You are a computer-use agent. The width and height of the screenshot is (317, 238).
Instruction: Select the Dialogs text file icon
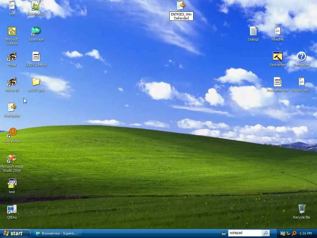pyautogui.click(x=253, y=31)
